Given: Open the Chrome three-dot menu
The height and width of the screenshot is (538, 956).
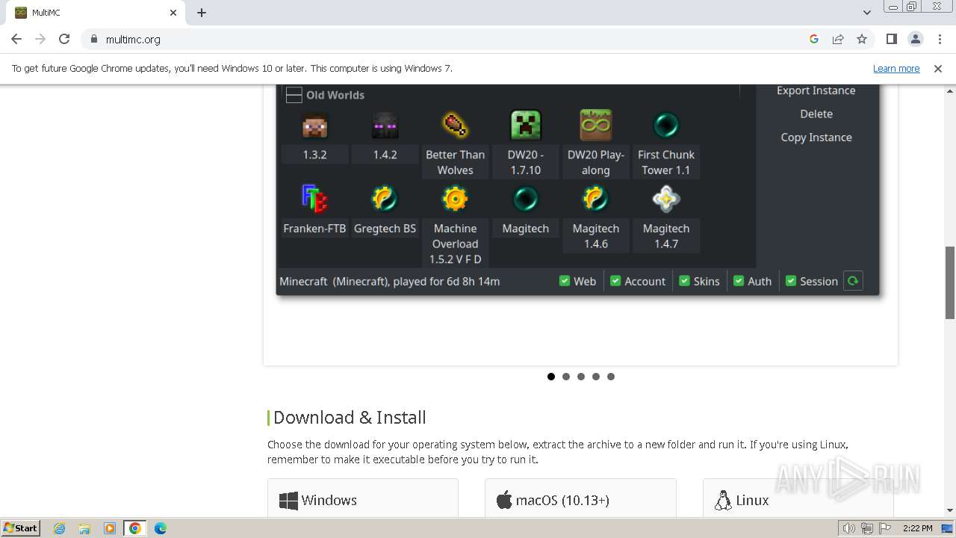Looking at the screenshot, I should (x=940, y=39).
